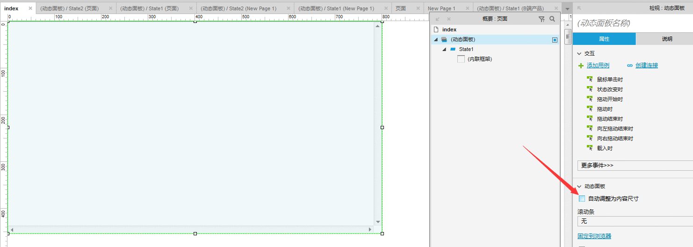
Task: Switch to the 属性 tab
Action: point(604,39)
